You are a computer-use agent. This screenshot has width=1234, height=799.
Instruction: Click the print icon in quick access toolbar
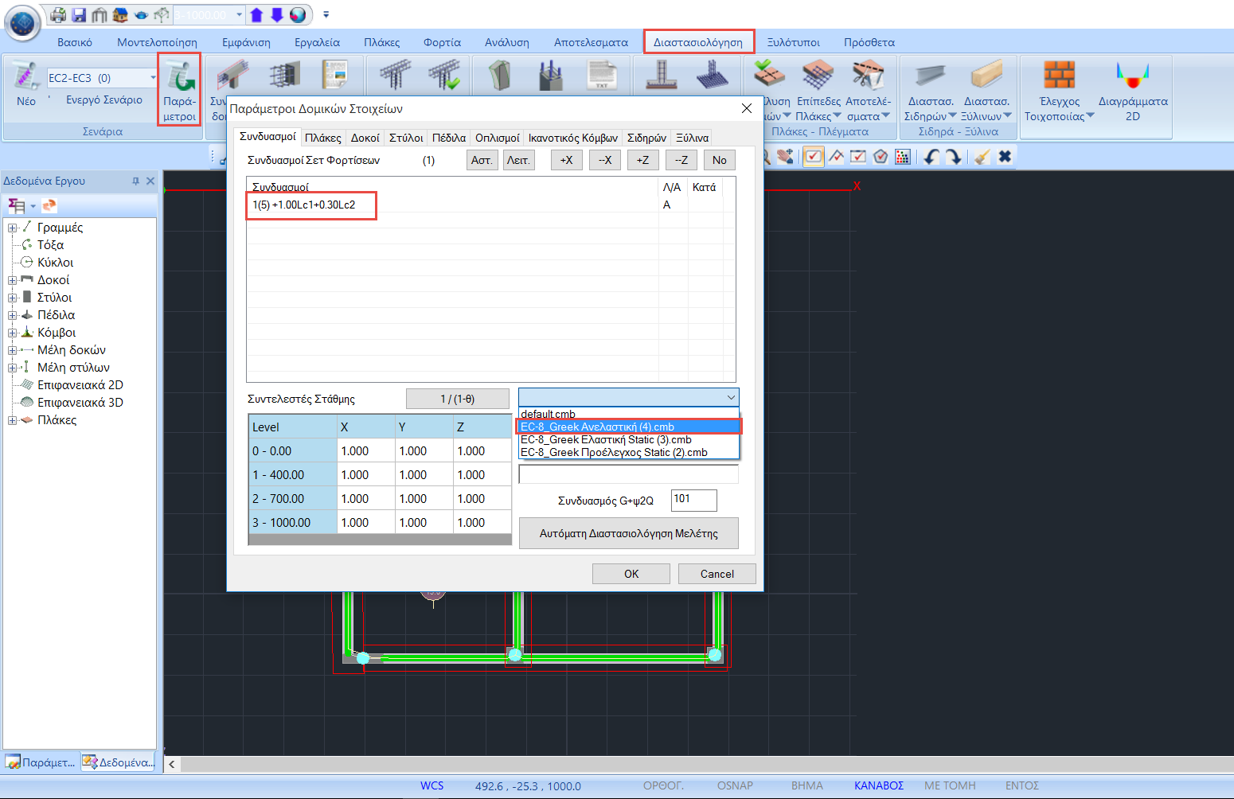[58, 14]
